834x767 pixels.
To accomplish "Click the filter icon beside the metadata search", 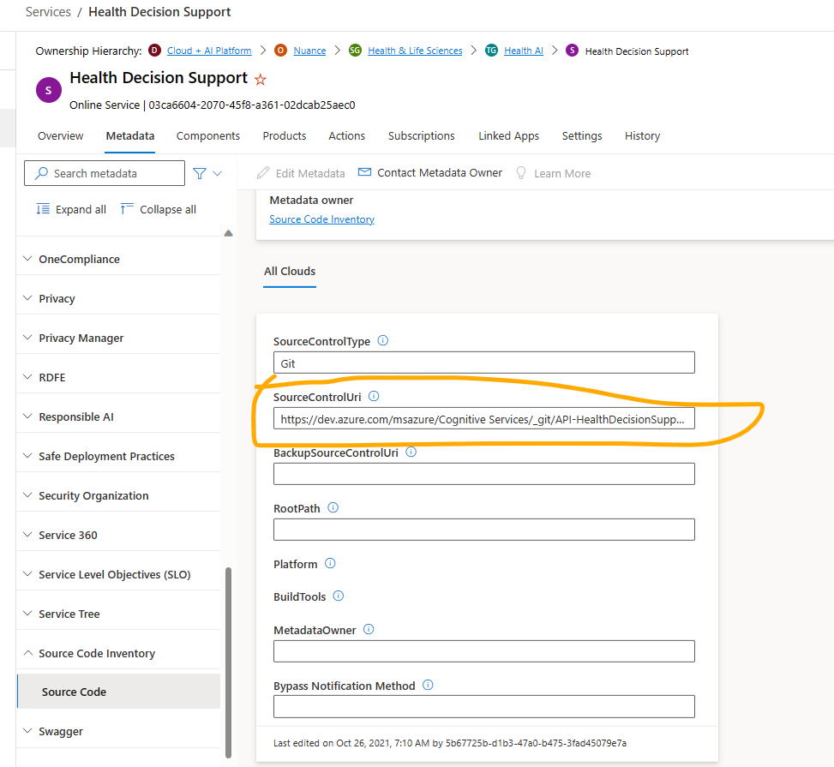I will tap(201, 172).
